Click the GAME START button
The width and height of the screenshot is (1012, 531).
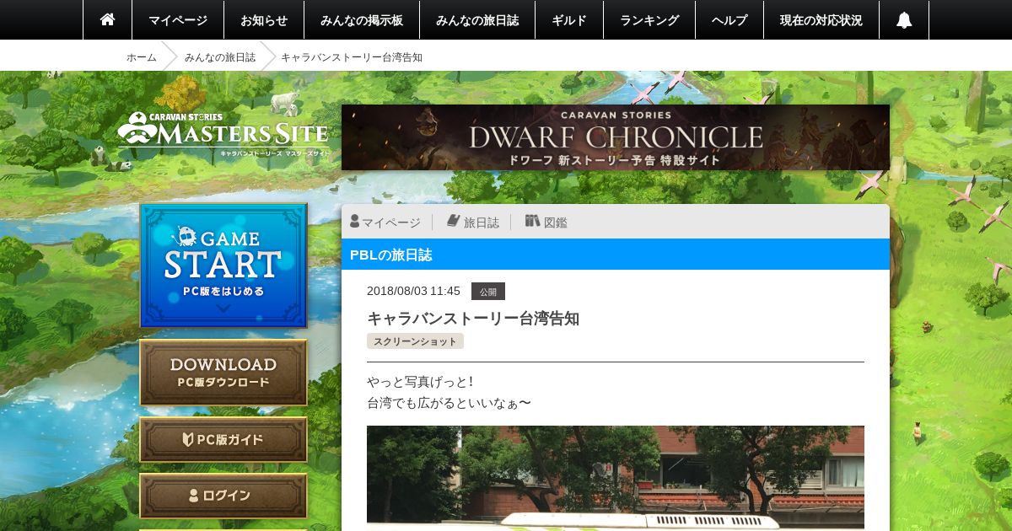(223, 265)
